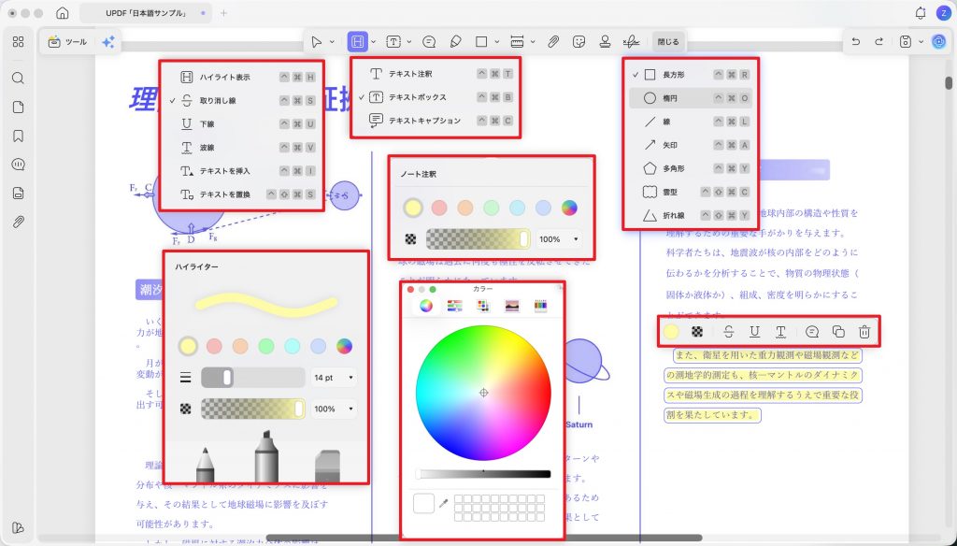Viewport: 957px width, 546px height.
Task: Choose the measure ruler tool in toolbar
Action: point(517,41)
